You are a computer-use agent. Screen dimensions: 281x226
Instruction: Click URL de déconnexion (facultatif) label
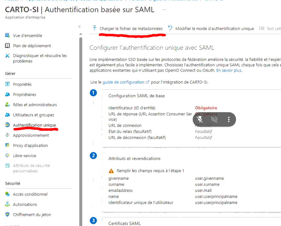[137, 137]
